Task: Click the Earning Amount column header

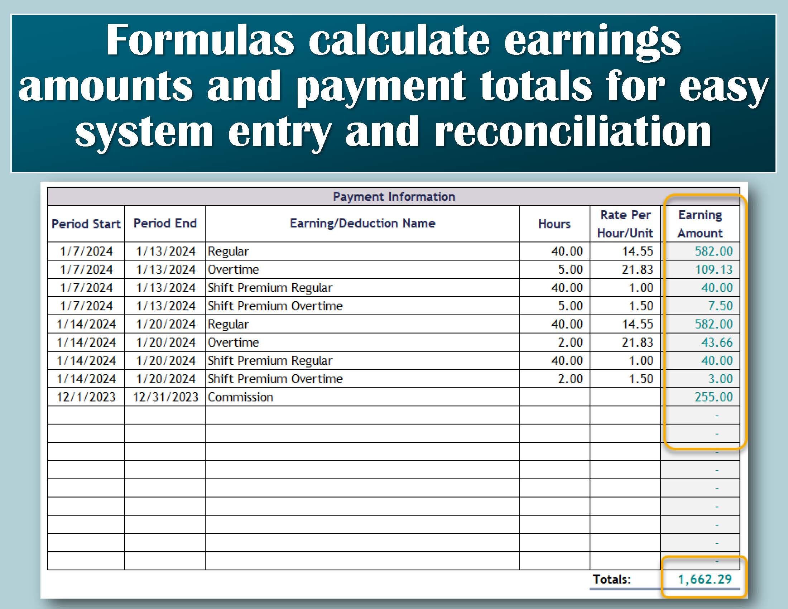Action: click(x=701, y=224)
